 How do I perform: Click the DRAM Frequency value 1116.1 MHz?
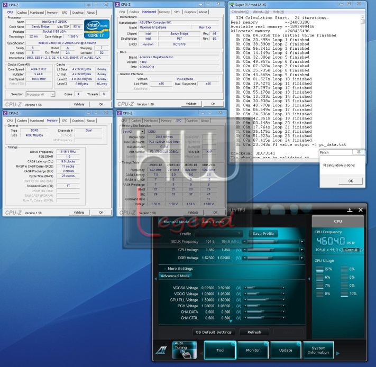tap(68, 152)
